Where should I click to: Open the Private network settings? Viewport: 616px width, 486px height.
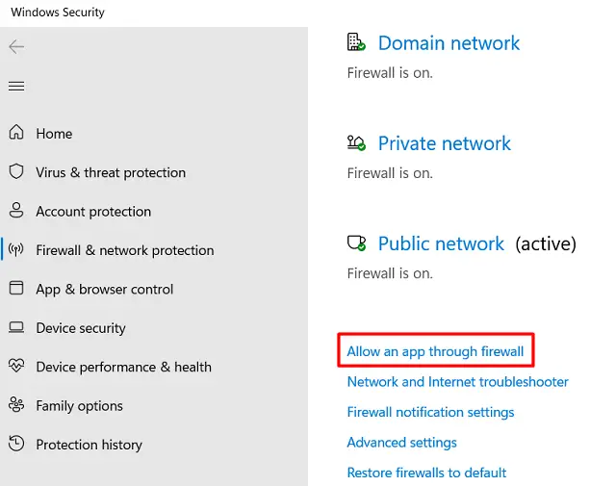coord(444,143)
